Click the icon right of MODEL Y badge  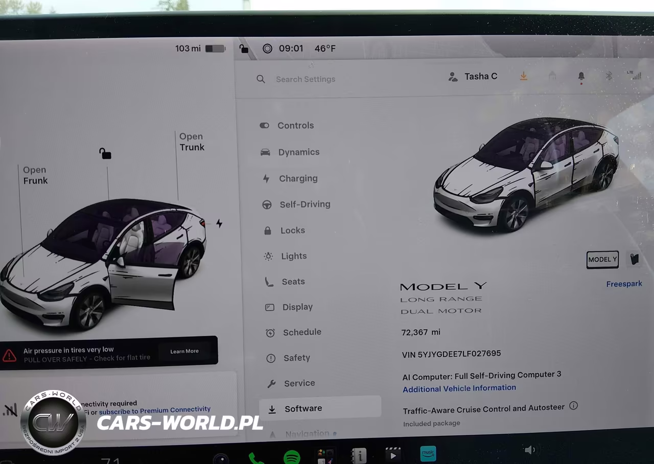(634, 259)
